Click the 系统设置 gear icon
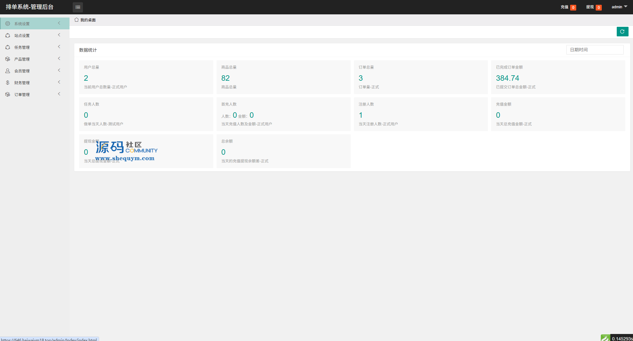The image size is (633, 341). 8,24
